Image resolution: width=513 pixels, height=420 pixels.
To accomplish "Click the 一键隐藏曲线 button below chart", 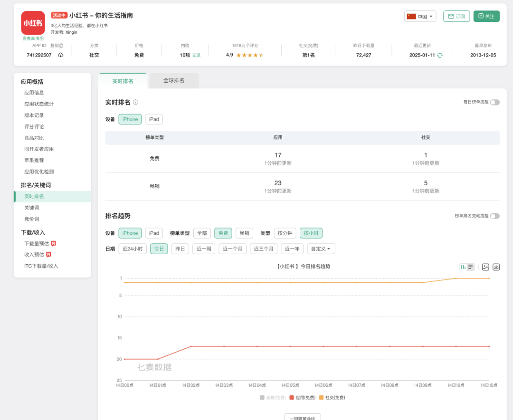I will point(302,417).
